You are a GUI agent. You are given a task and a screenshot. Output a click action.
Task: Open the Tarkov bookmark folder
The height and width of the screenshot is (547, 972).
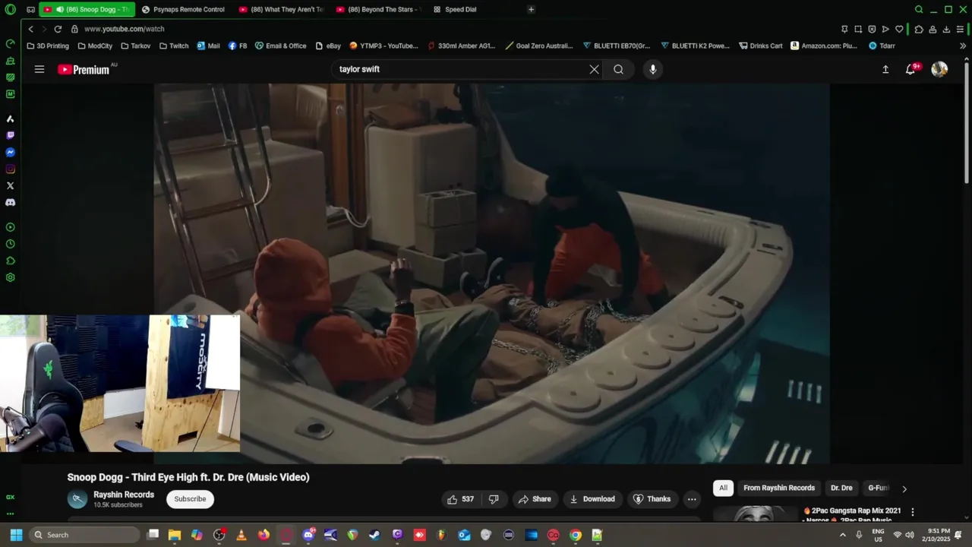(135, 46)
